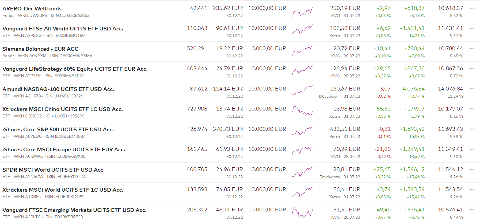Image resolution: width=484 pixels, height=221 pixels.
Task: Open menu for Vanguard FTSE Emerging Markets
Action: point(472,210)
